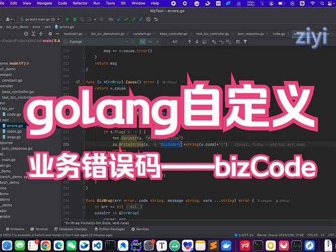
Task: Click the Format search input field
Action: (x=96, y=42)
